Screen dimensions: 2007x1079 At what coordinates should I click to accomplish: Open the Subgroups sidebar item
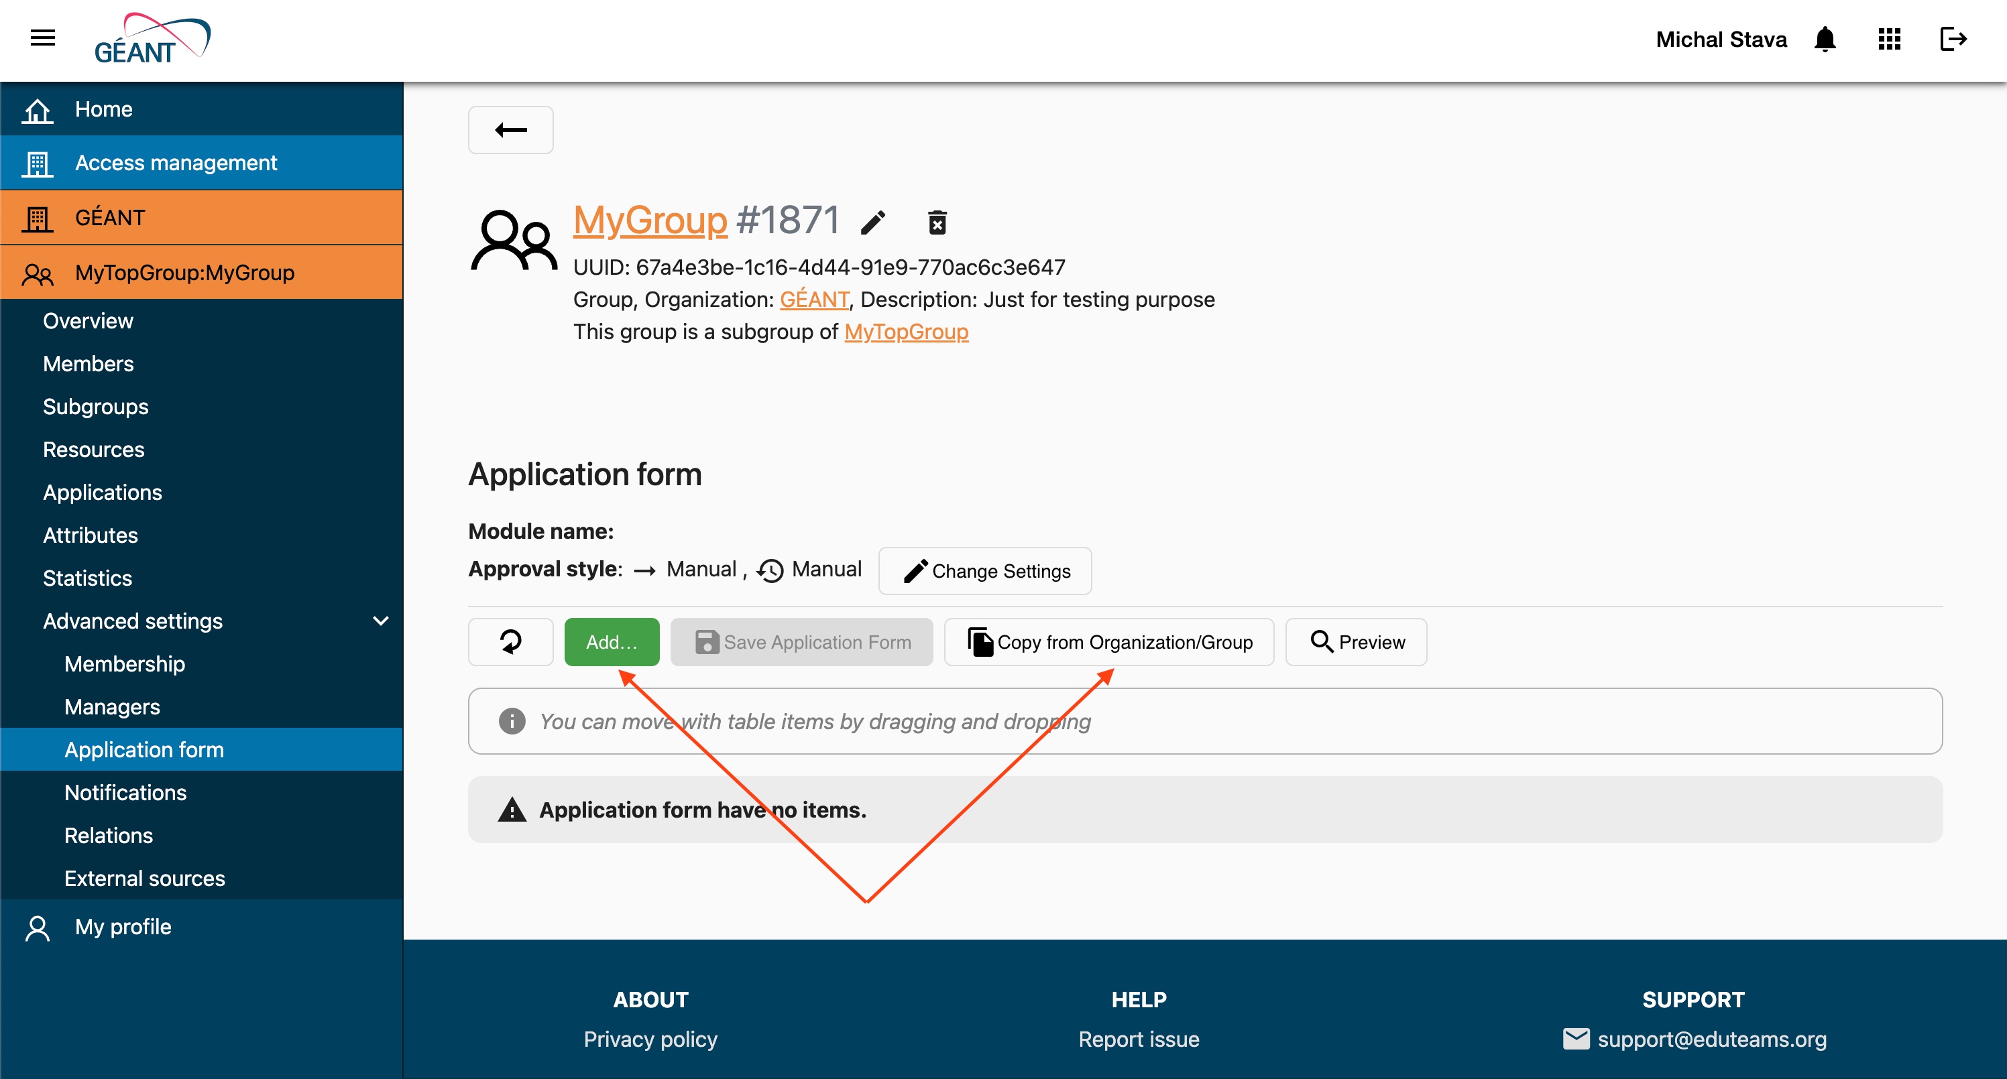pos(95,406)
